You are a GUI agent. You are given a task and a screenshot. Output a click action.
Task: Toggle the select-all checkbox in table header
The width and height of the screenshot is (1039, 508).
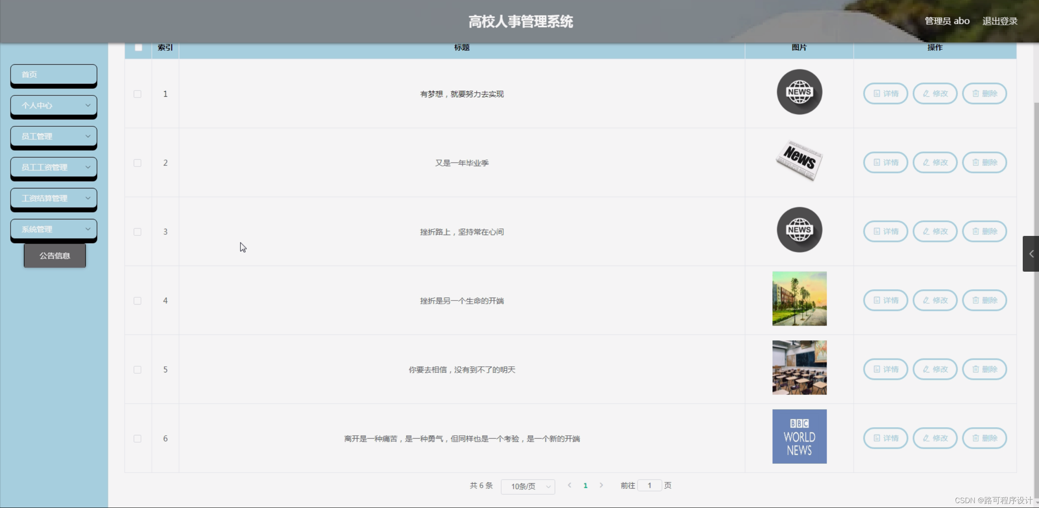click(x=139, y=48)
